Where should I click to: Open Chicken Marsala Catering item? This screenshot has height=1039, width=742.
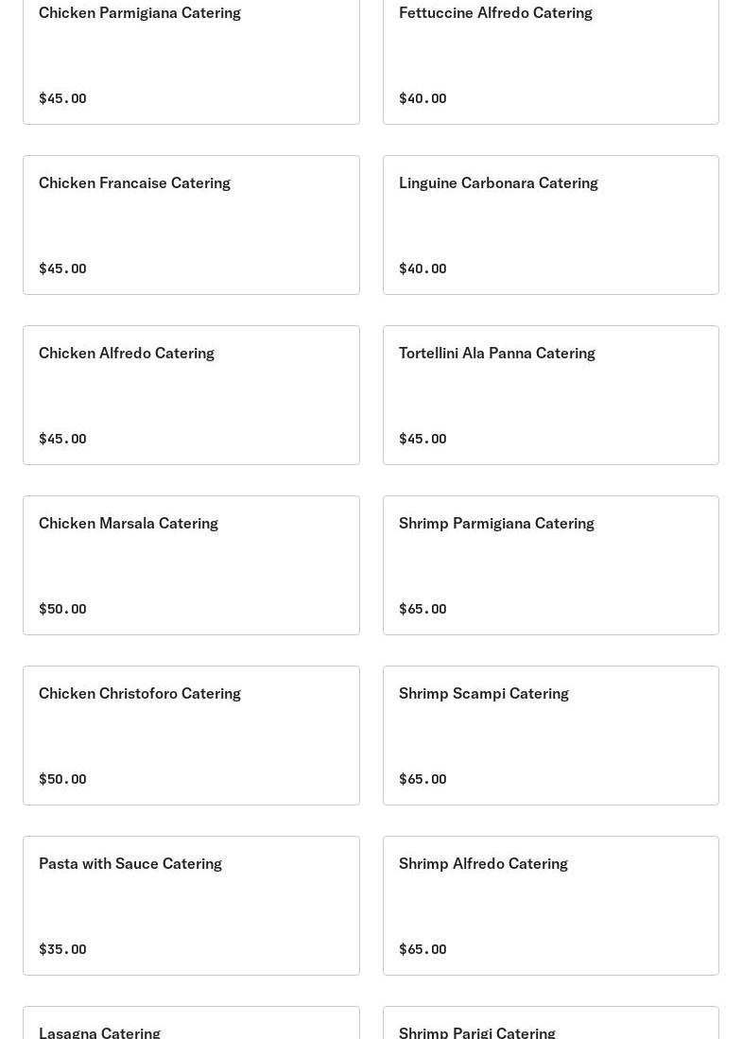pyautogui.click(x=191, y=564)
